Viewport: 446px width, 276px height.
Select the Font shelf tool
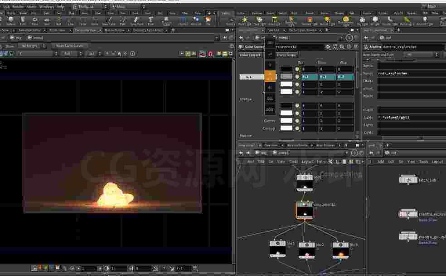click(151, 20)
